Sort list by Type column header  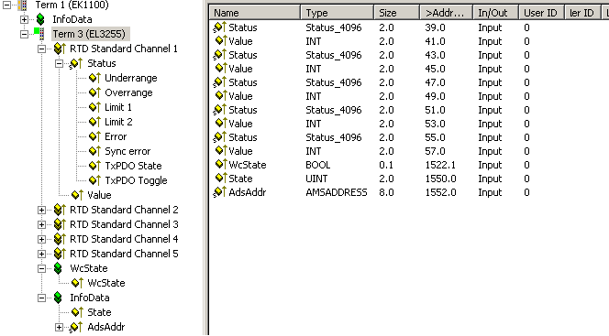[338, 13]
